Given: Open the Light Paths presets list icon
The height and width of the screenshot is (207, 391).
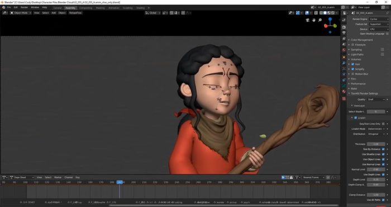Looking at the screenshot, I should [x=382, y=55].
